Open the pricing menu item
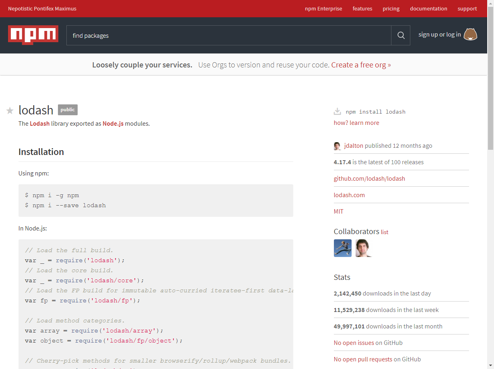 (x=391, y=8)
